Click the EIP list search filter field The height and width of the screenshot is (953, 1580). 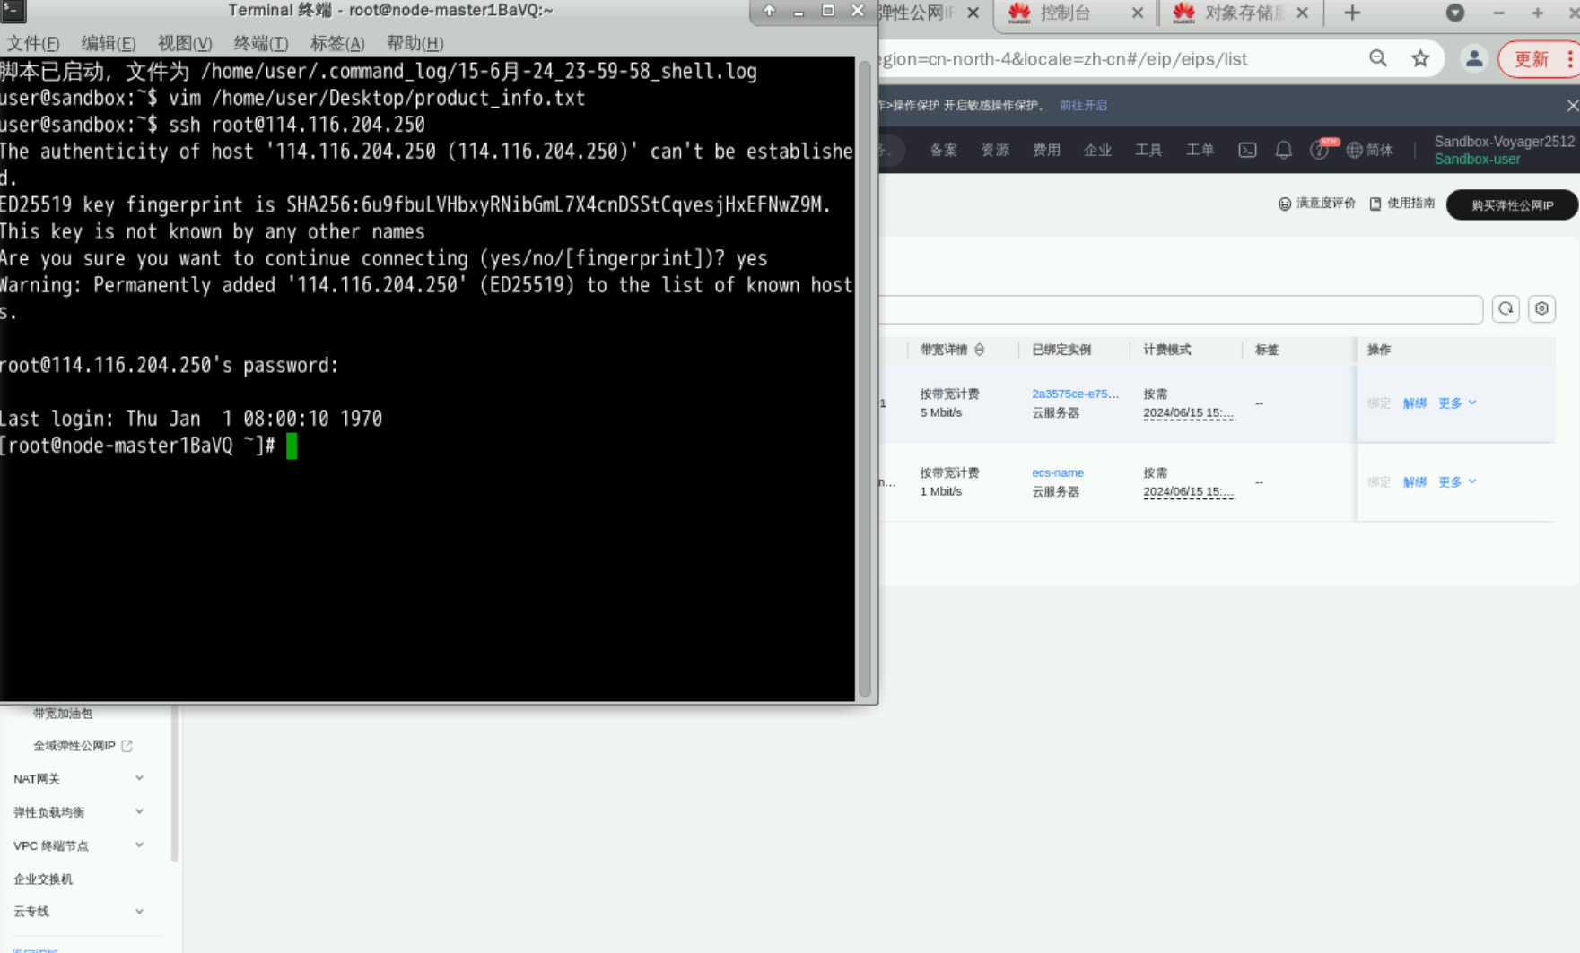pos(1181,309)
